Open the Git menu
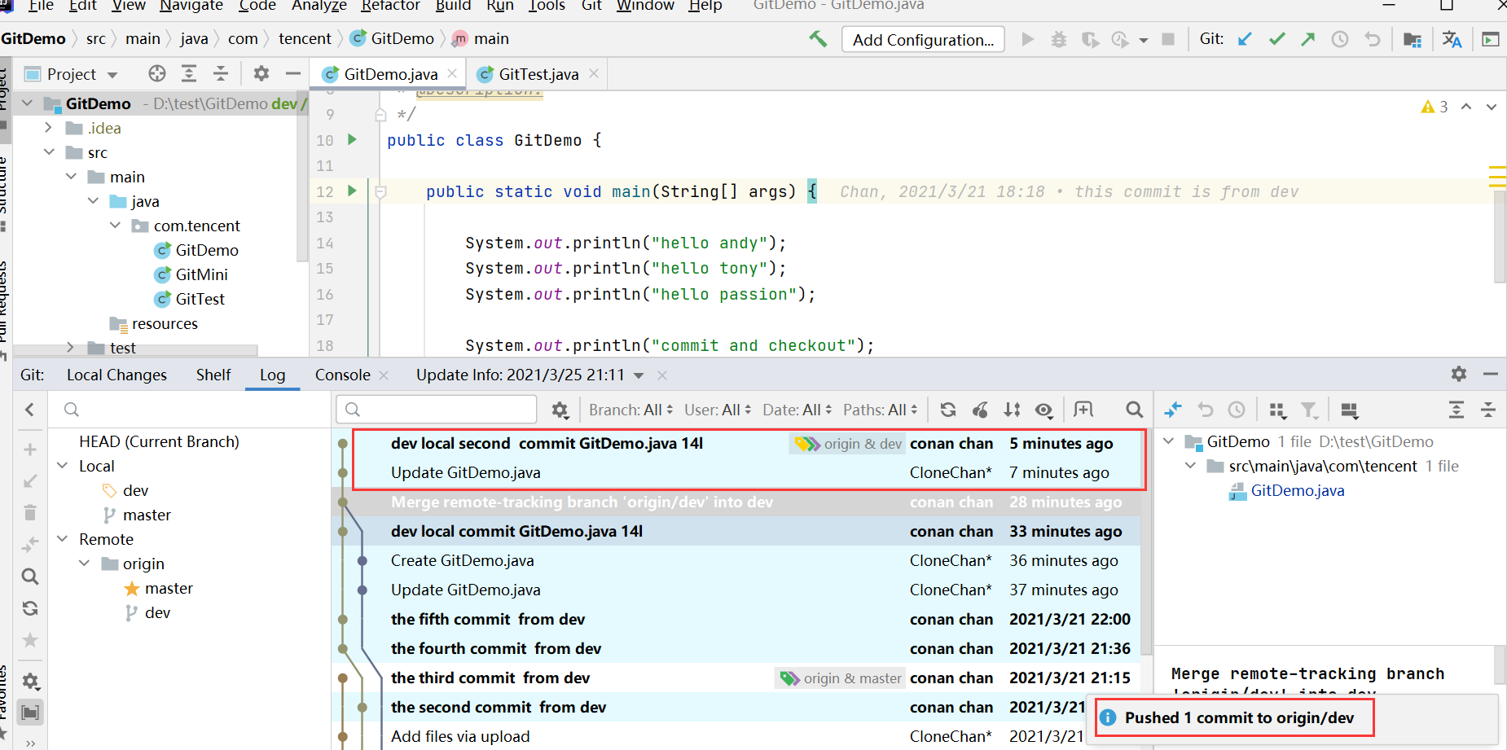Viewport: 1507px width, 750px height. (591, 7)
